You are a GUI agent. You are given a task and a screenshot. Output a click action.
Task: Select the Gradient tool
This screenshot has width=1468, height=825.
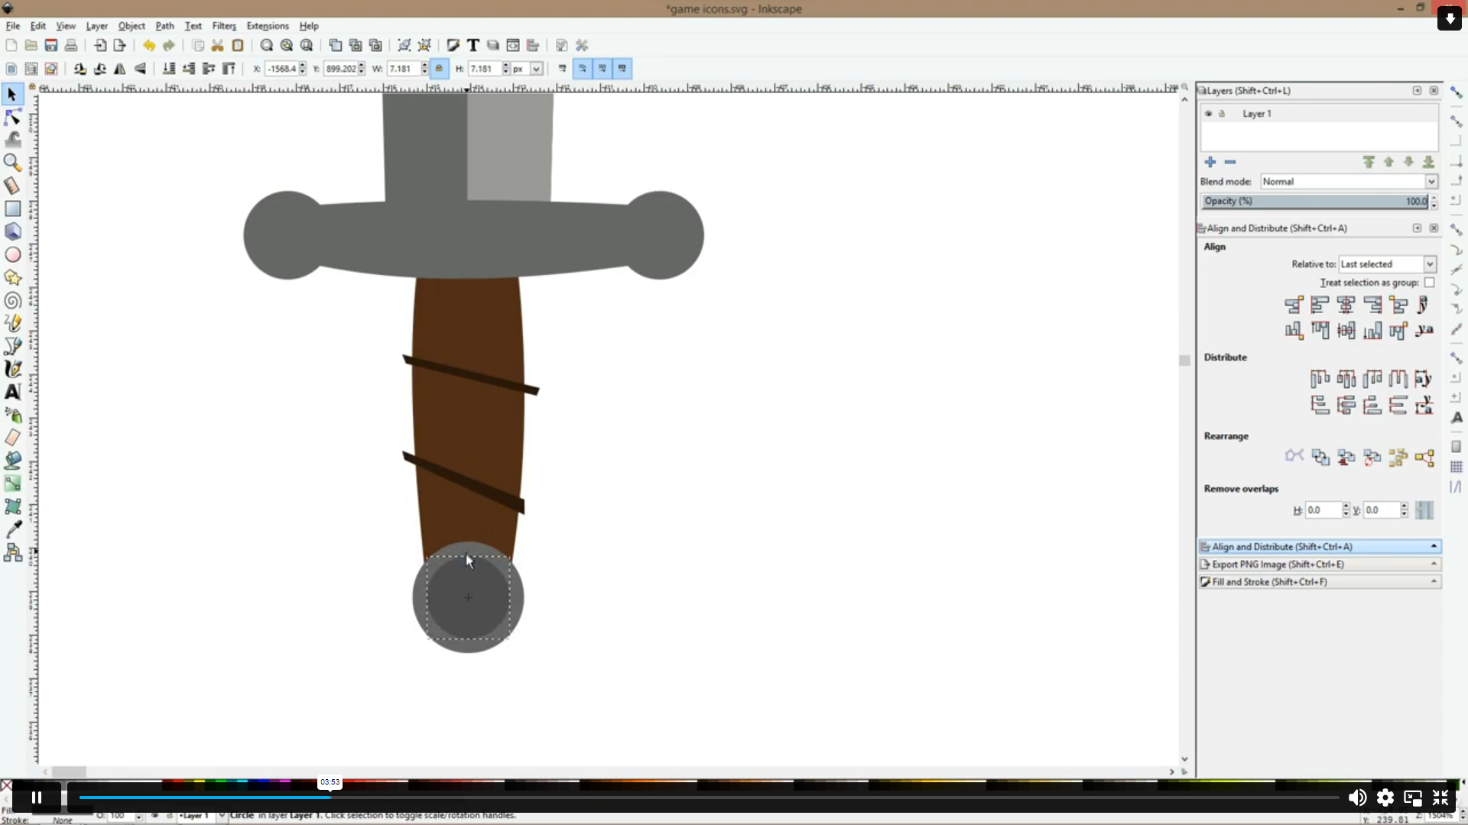12,484
